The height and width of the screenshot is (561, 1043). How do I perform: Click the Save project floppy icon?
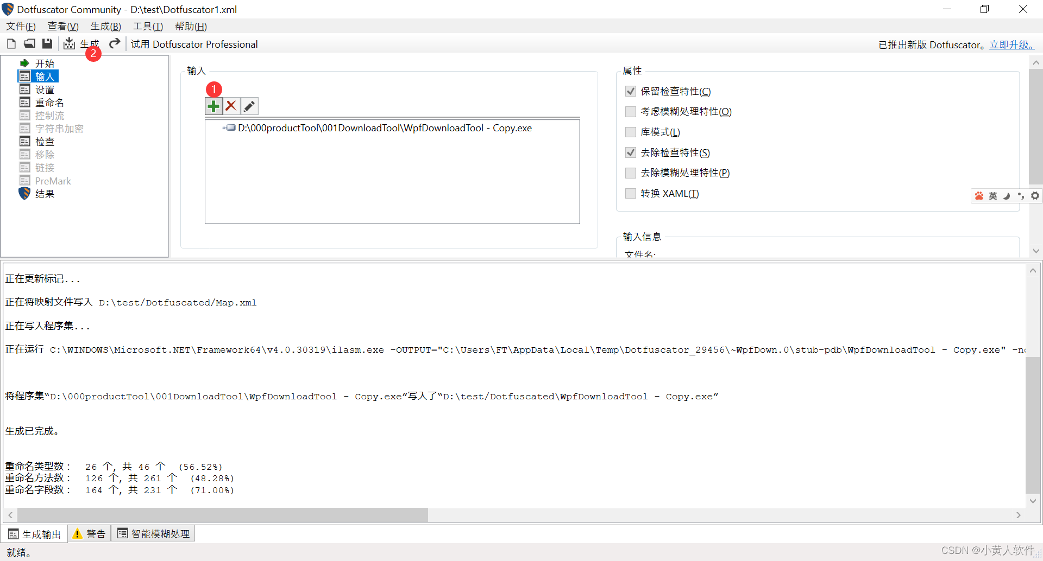click(x=47, y=44)
